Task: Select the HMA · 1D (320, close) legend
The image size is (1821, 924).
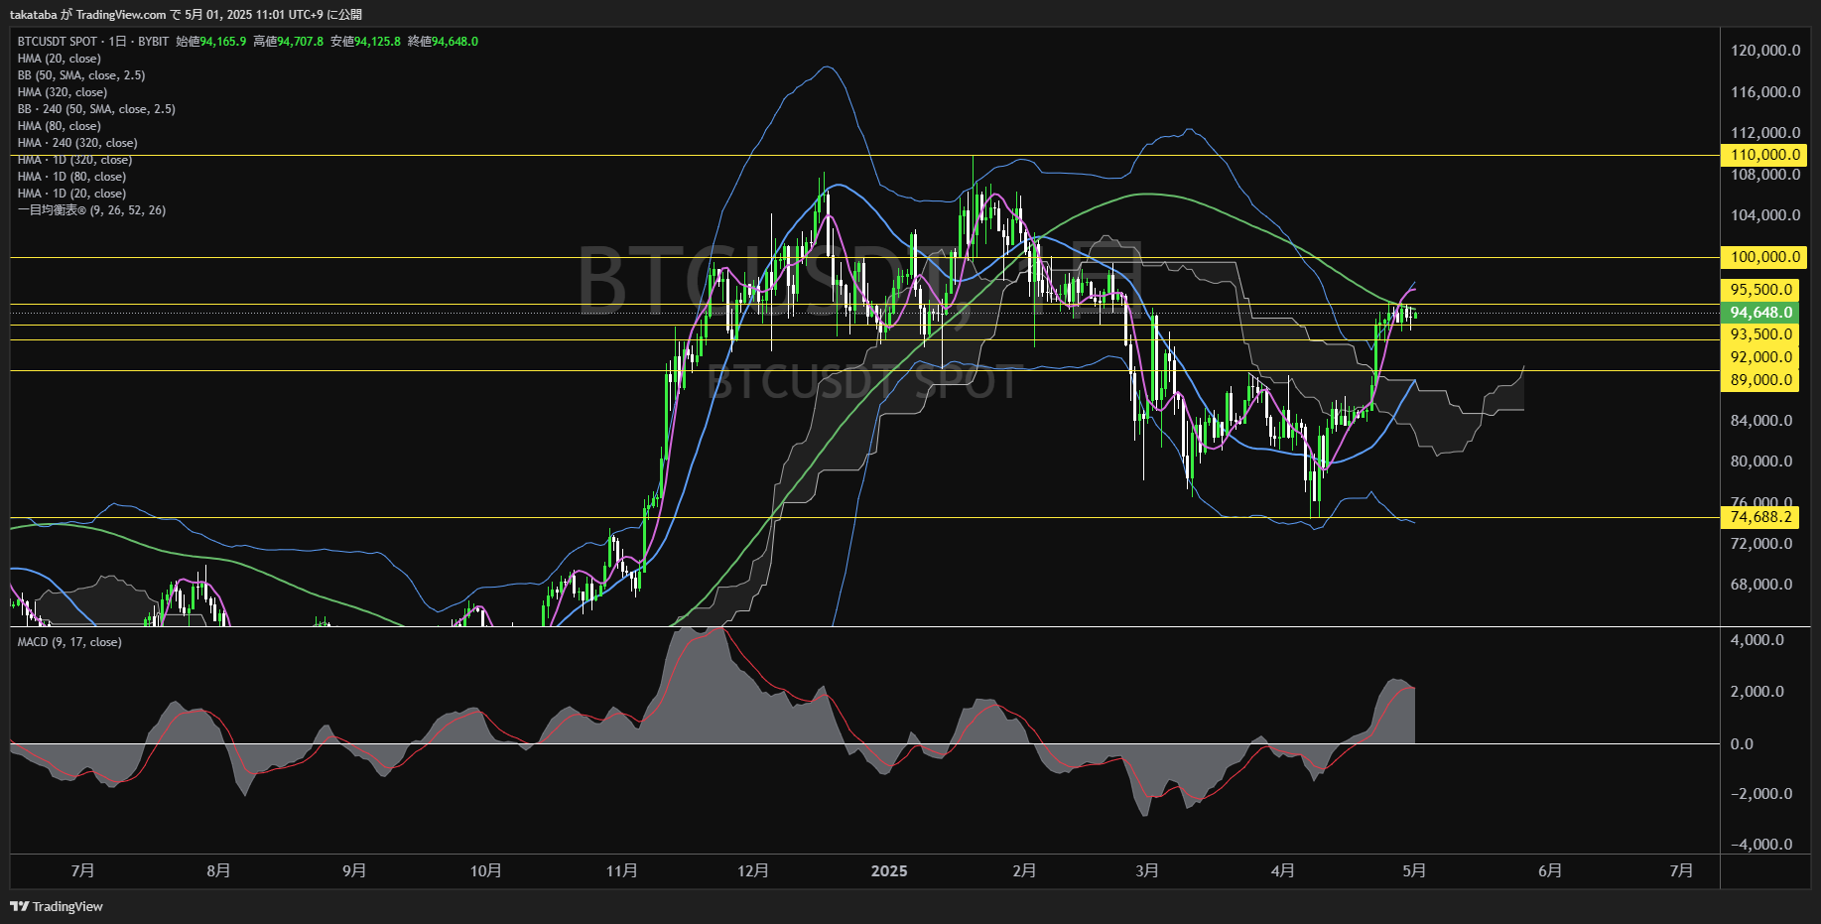Action: pos(74,160)
